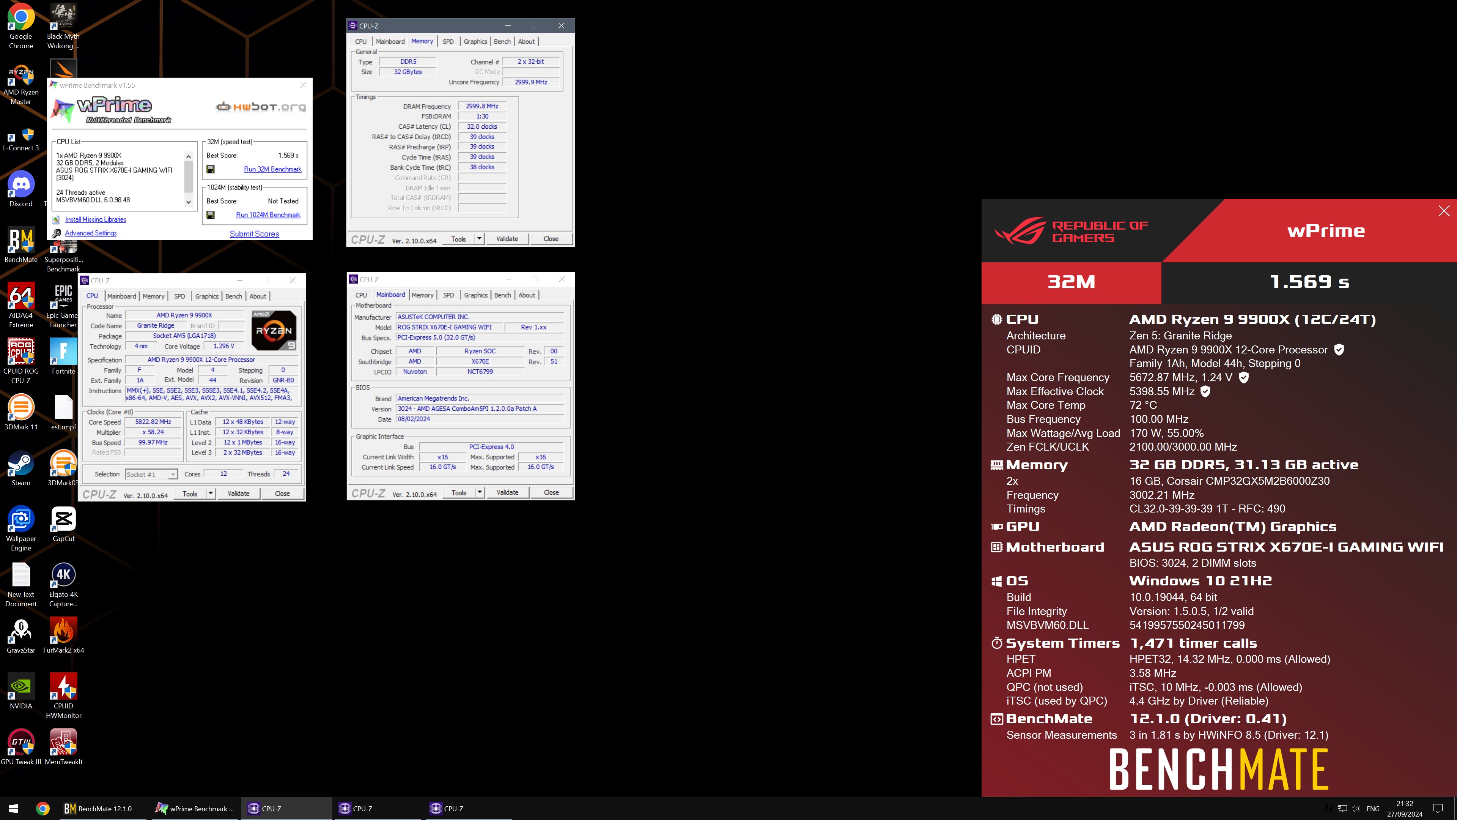Open New Text Document file icon
The width and height of the screenshot is (1457, 820).
21,584
